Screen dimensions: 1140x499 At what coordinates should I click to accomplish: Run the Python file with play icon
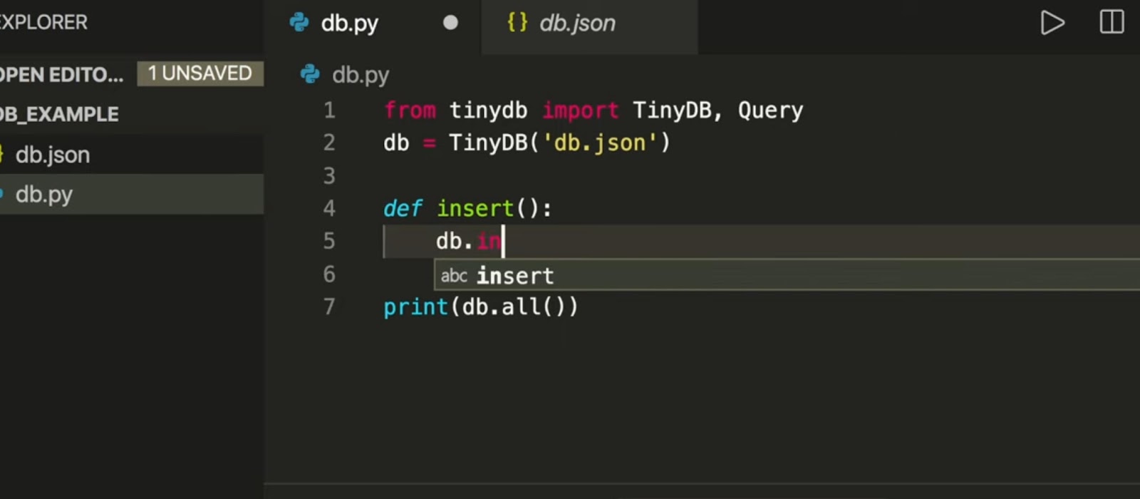[x=1052, y=23]
